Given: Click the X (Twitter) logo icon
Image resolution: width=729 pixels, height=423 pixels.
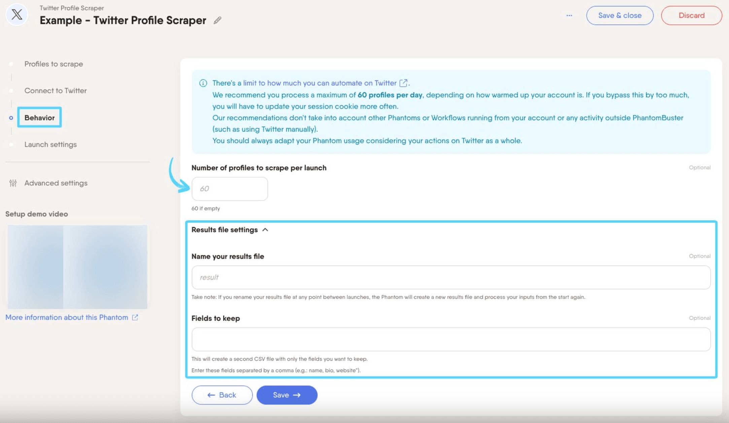Looking at the screenshot, I should click(17, 15).
